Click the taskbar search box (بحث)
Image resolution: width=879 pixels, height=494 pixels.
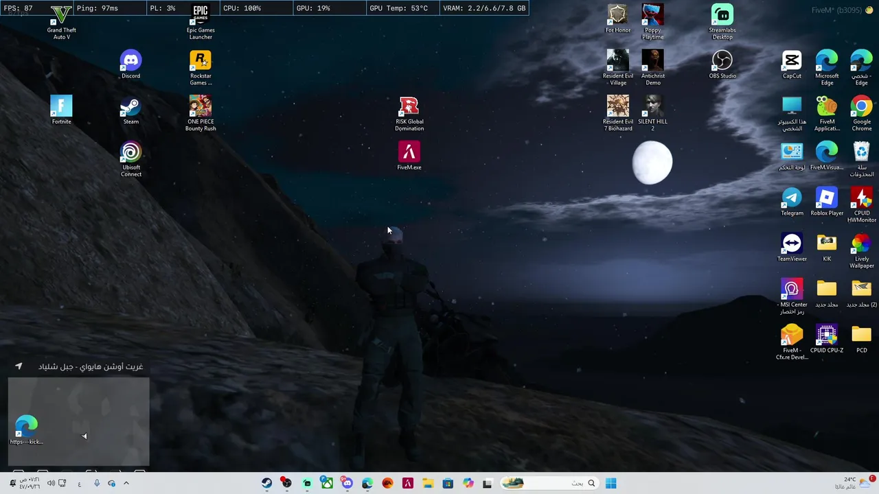549,483
